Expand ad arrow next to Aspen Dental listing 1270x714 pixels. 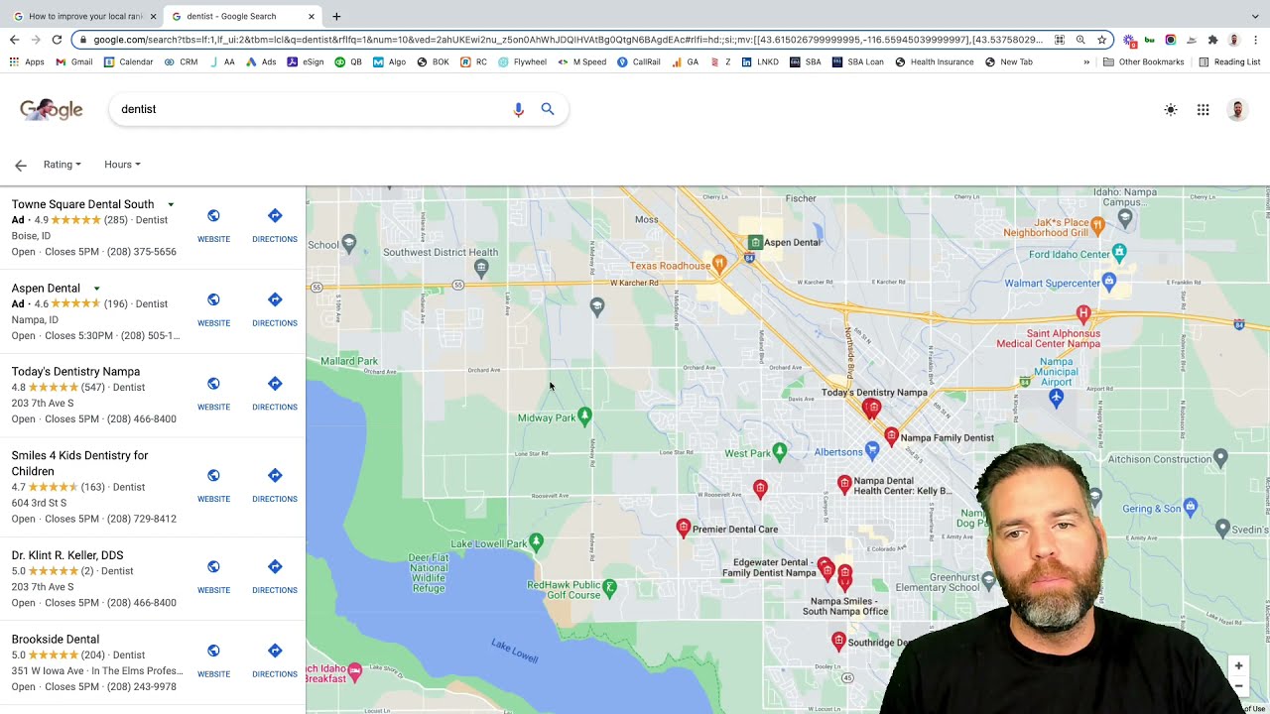[x=96, y=289]
